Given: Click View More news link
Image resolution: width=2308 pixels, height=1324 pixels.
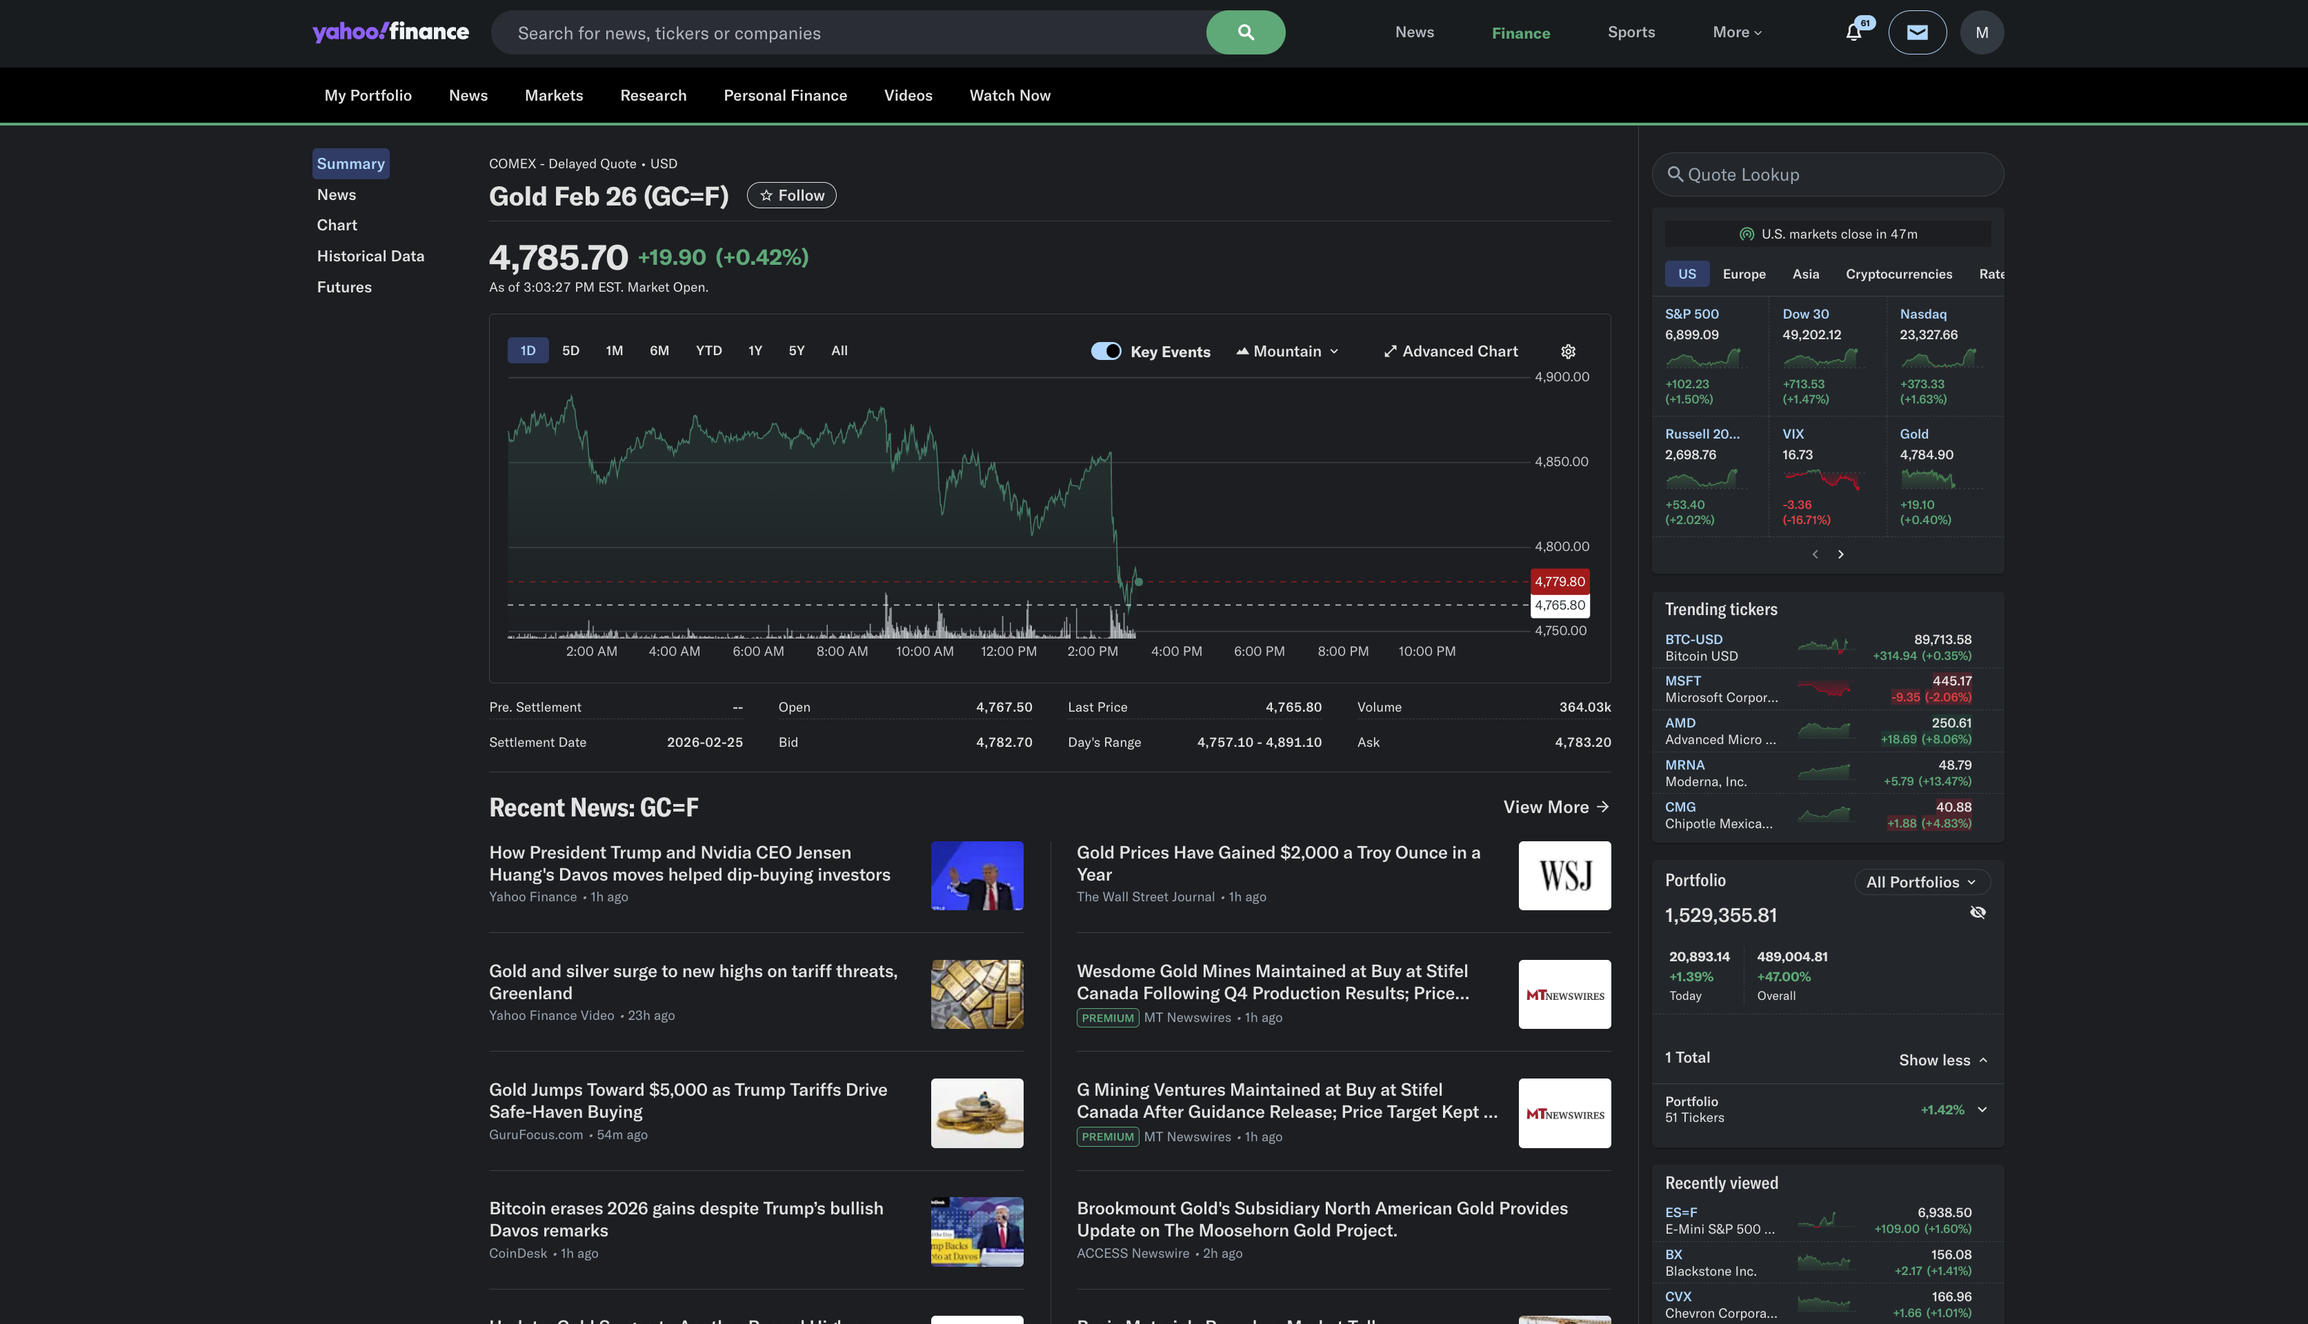Looking at the screenshot, I should [x=1555, y=807].
